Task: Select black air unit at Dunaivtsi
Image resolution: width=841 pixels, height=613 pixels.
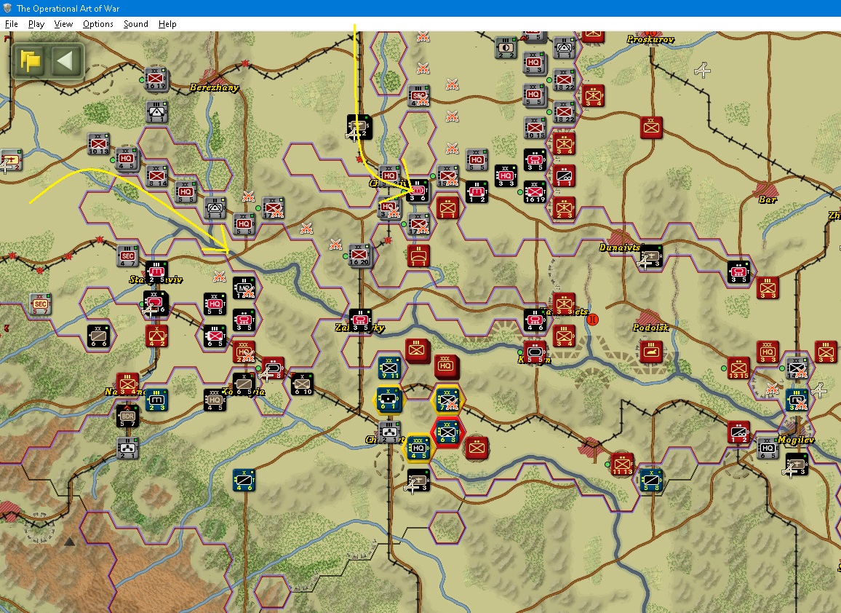Action: pyautogui.click(x=651, y=256)
